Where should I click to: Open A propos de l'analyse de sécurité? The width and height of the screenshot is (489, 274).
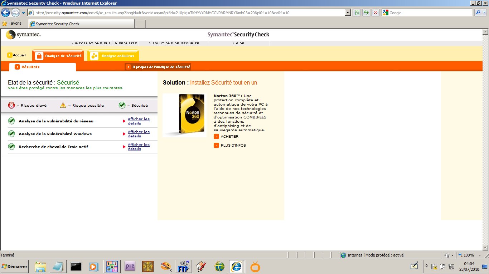158,67
